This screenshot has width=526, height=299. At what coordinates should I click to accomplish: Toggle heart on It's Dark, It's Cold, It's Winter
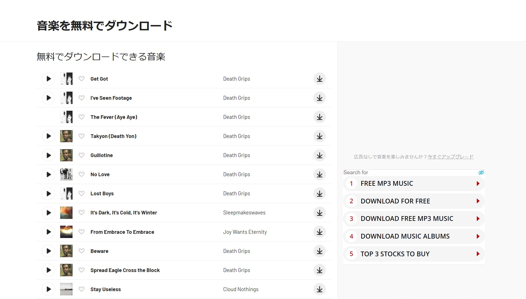click(82, 213)
